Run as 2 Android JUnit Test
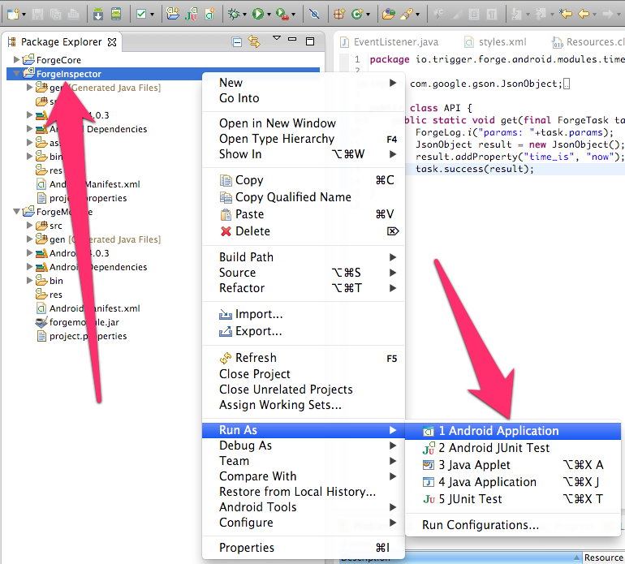 [513, 448]
